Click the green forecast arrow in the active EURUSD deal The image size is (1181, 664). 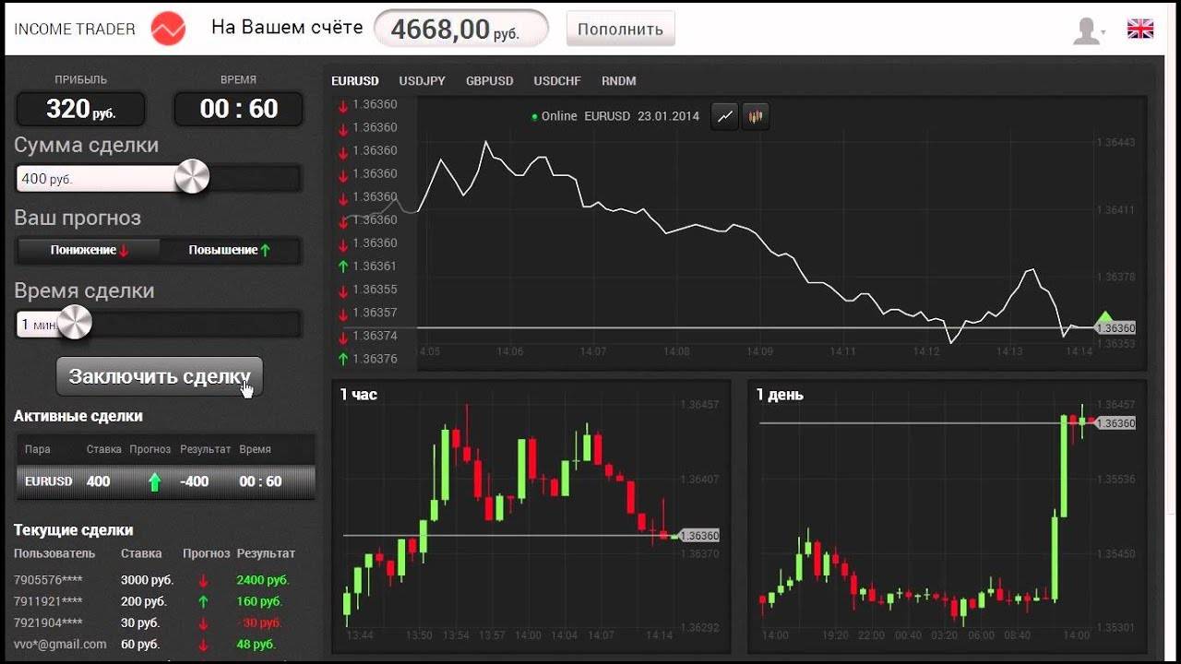tap(154, 481)
